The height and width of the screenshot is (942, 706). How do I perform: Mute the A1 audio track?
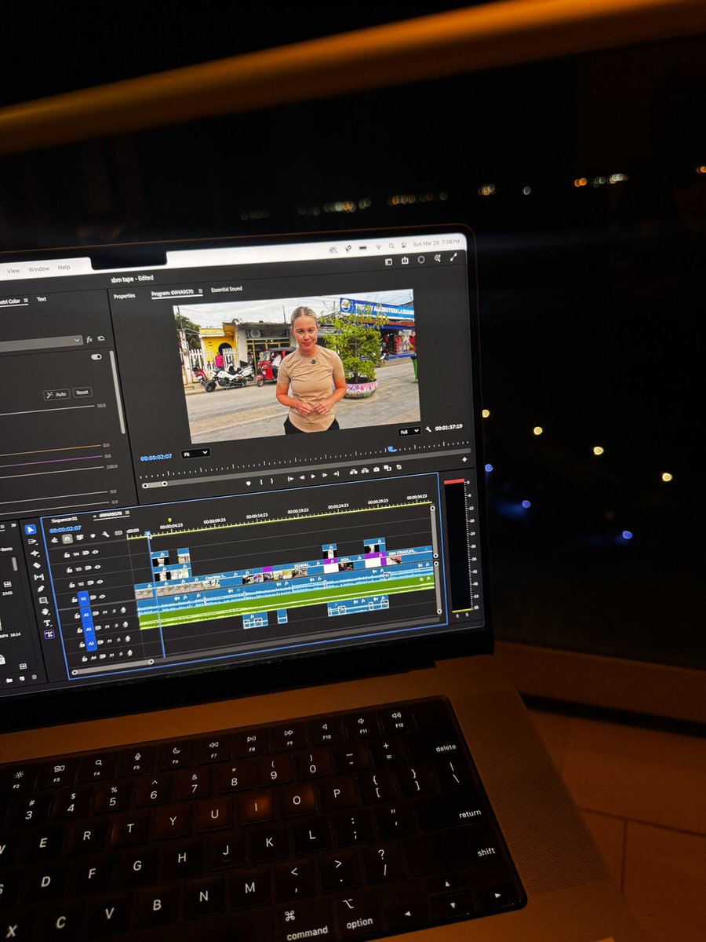point(104,612)
